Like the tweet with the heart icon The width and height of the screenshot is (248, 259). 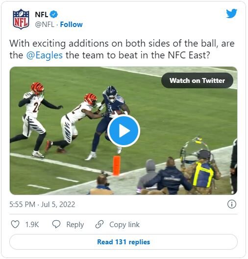(15, 224)
